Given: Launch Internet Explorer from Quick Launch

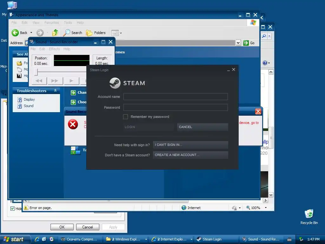Looking at the screenshot, I should pyautogui.click(x=37, y=239).
